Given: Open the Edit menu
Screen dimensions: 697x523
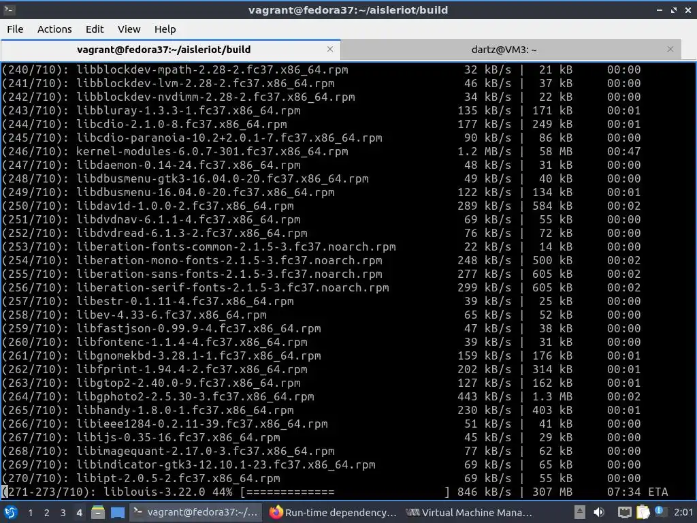Looking at the screenshot, I should pyautogui.click(x=94, y=29).
